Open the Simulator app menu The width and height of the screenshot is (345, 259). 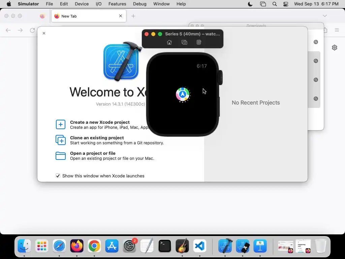point(28,4)
